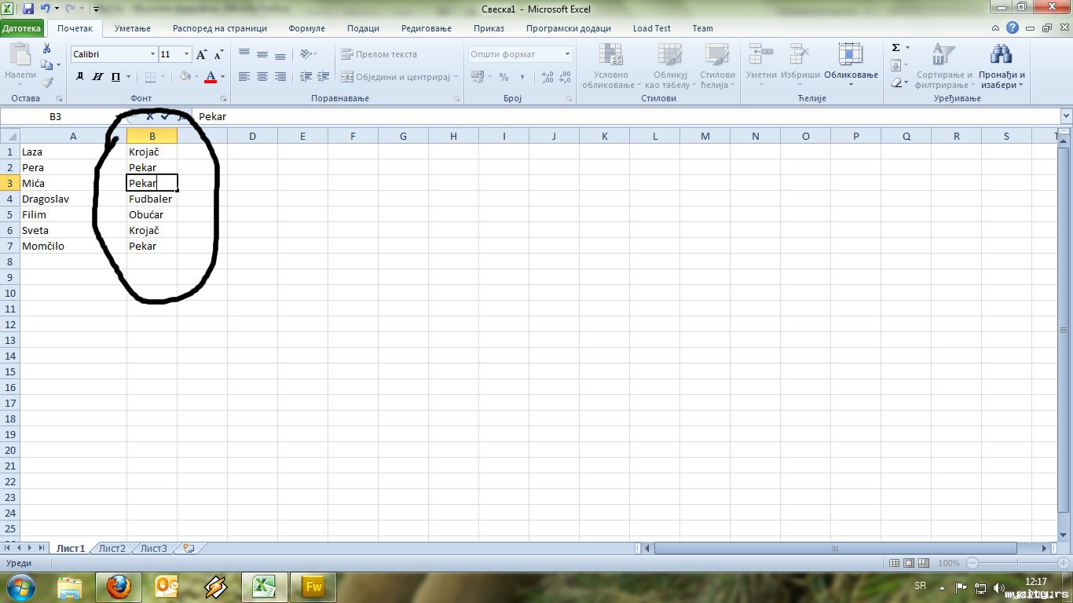Save the workbook from the Quick Access Toolbar
1073x603 pixels.
click(x=28, y=9)
